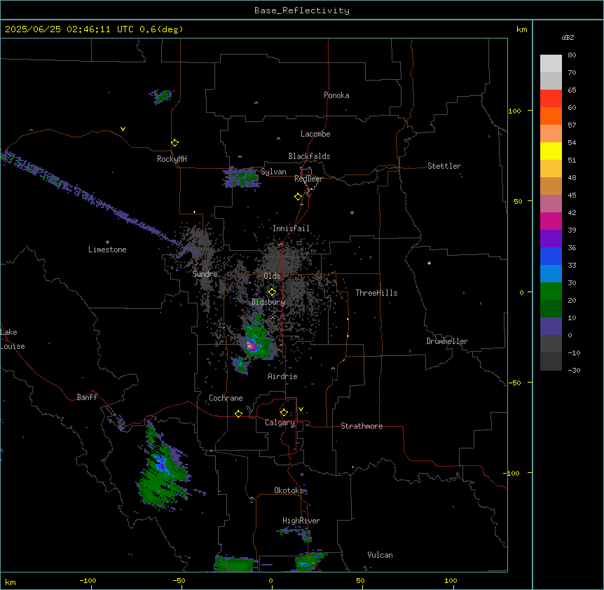Click the Lake Louise label at left edge
This screenshot has width=604, height=590.
(x=13, y=339)
